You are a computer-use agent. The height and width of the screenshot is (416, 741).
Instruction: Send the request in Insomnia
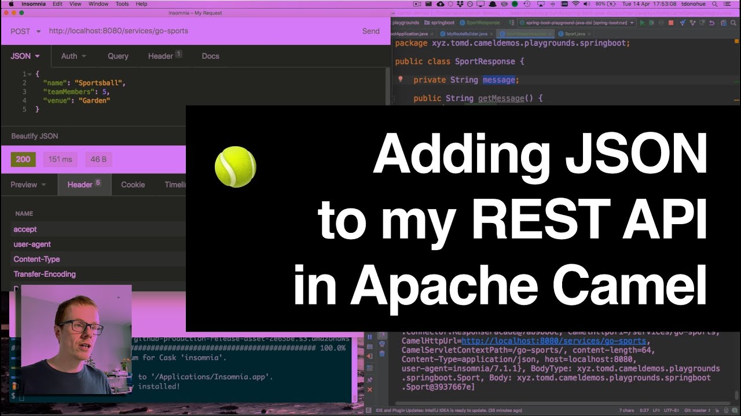tap(371, 31)
